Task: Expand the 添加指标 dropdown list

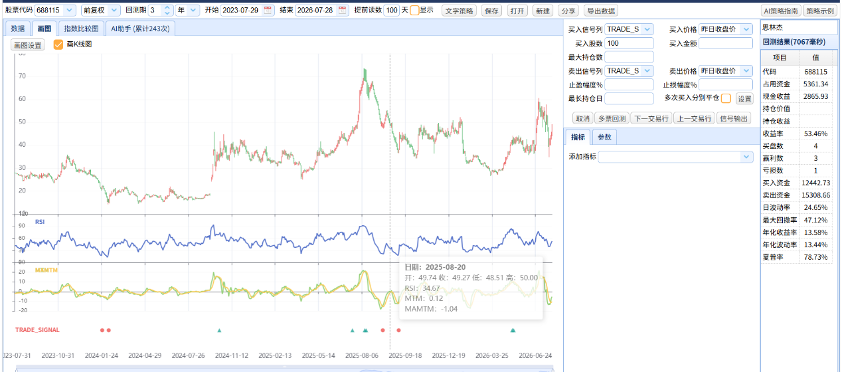Action: [676, 157]
